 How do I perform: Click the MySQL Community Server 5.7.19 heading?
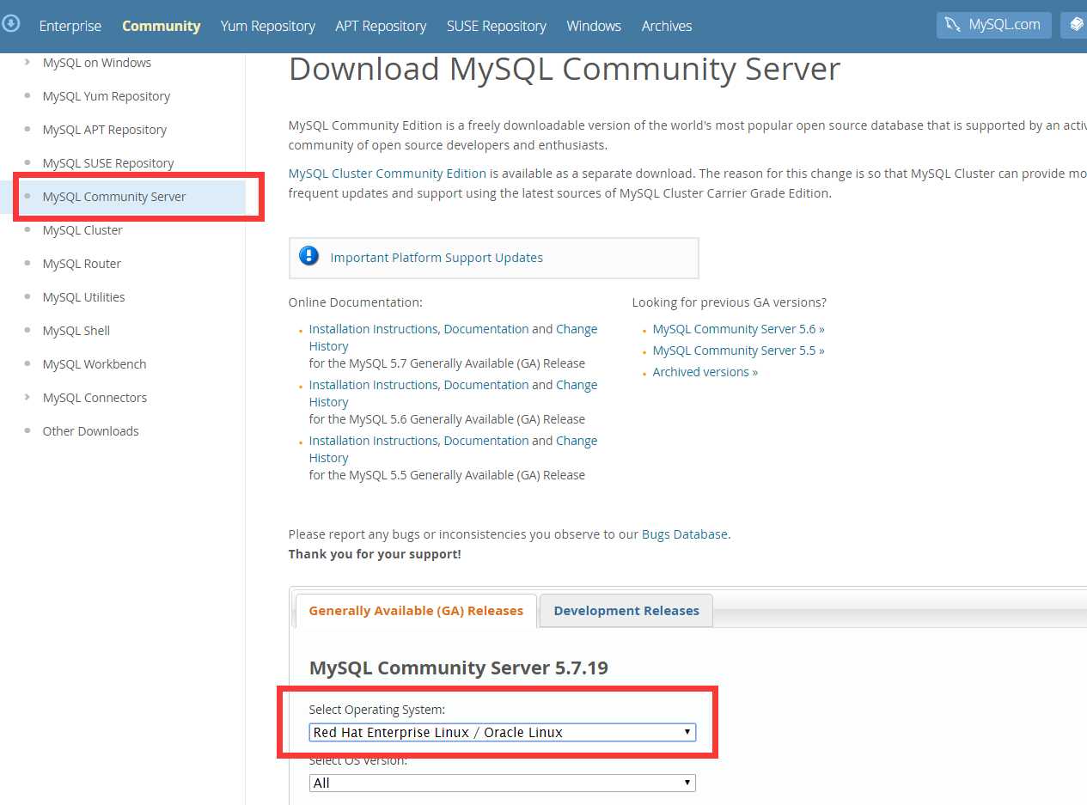[459, 668]
